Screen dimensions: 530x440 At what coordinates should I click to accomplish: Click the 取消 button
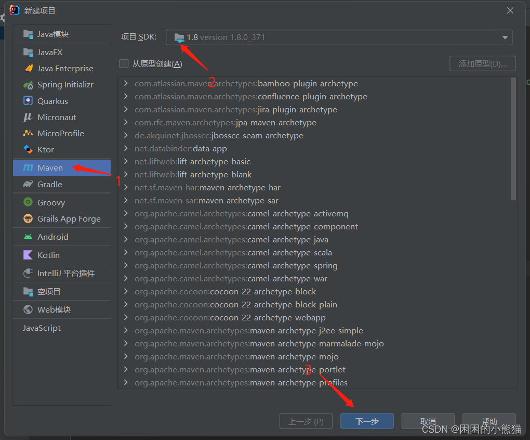click(428, 421)
